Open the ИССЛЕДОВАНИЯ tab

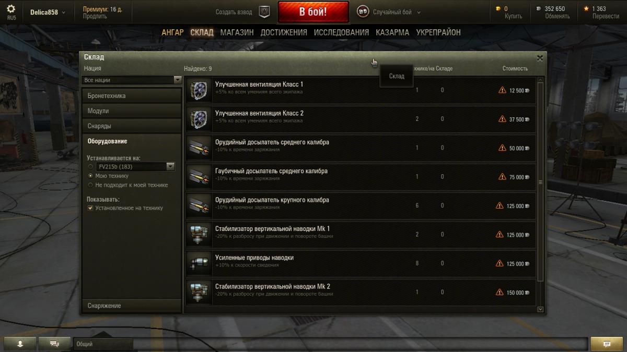(341, 32)
